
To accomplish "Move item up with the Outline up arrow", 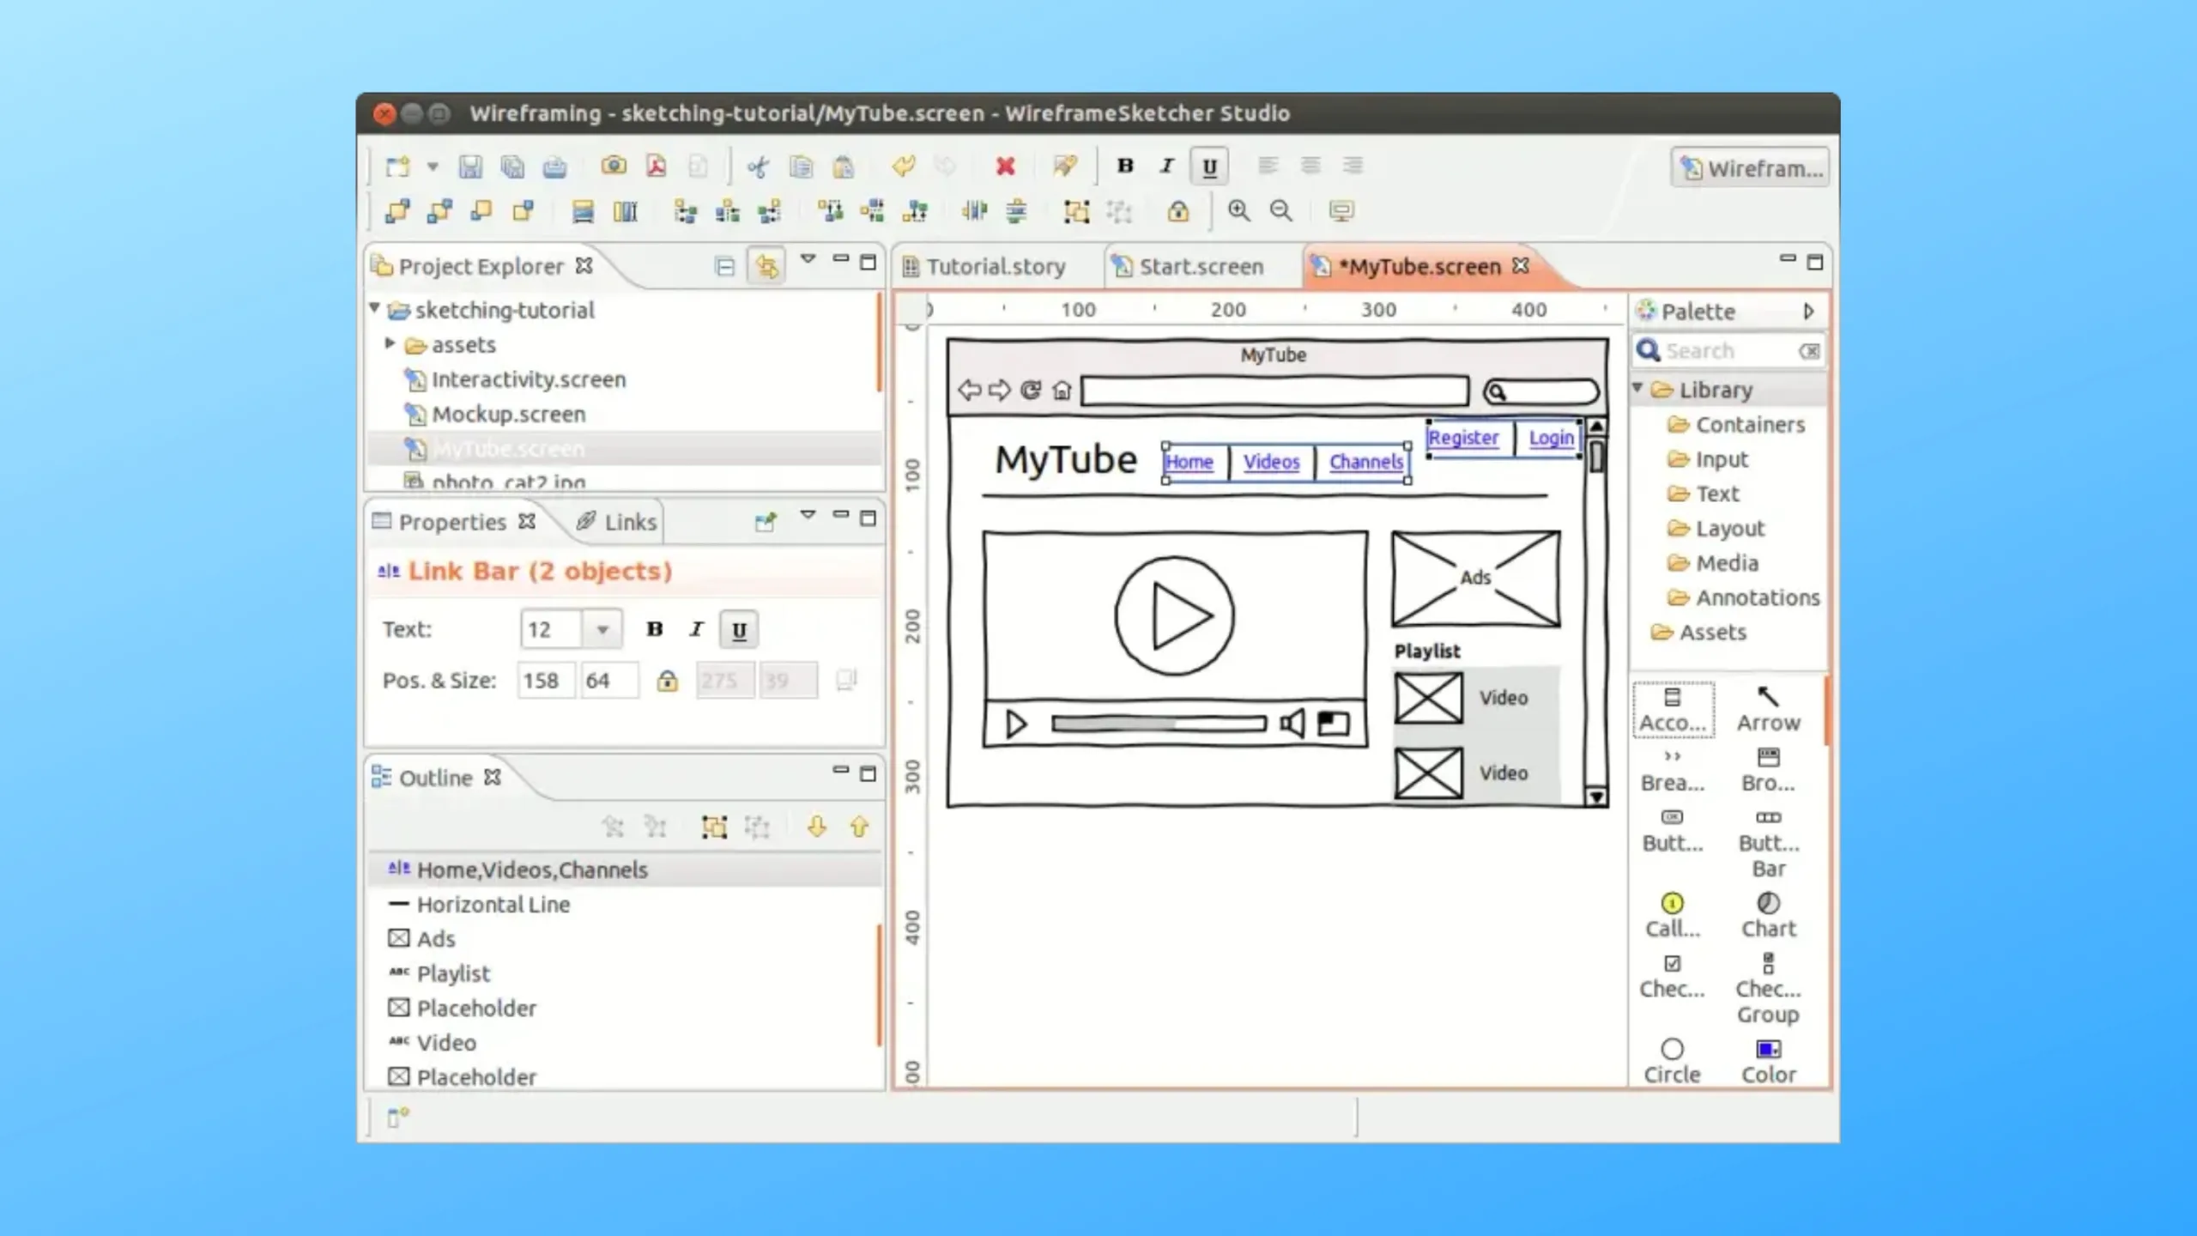I will point(859,827).
